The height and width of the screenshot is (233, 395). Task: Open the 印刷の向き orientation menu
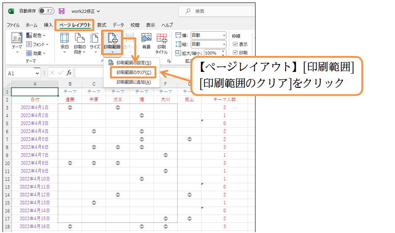[x=80, y=43]
